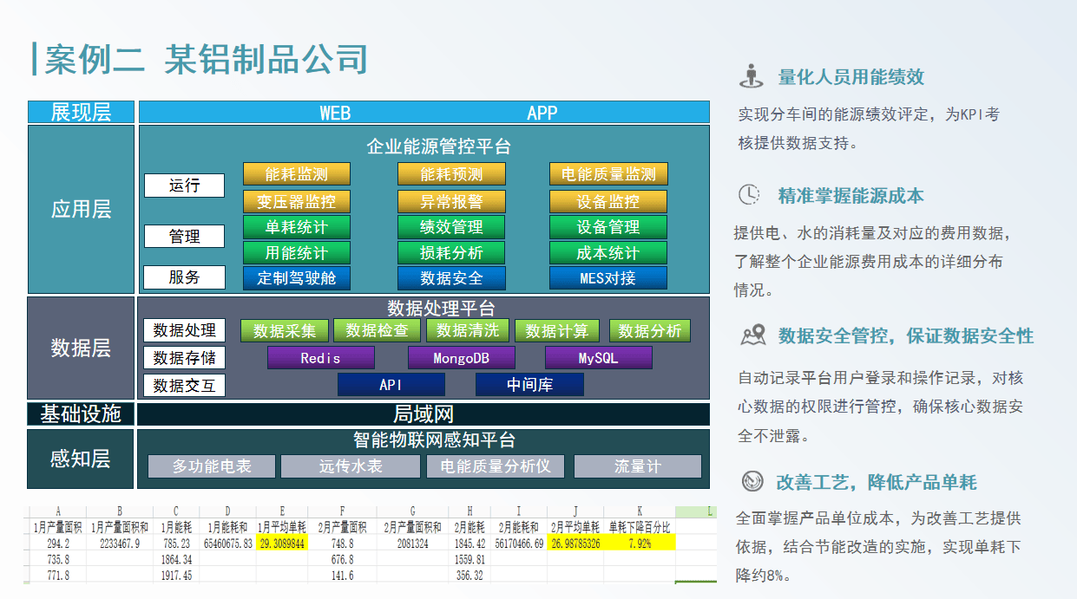
Task: Click the 数据层 layer label
Action: click(82, 348)
